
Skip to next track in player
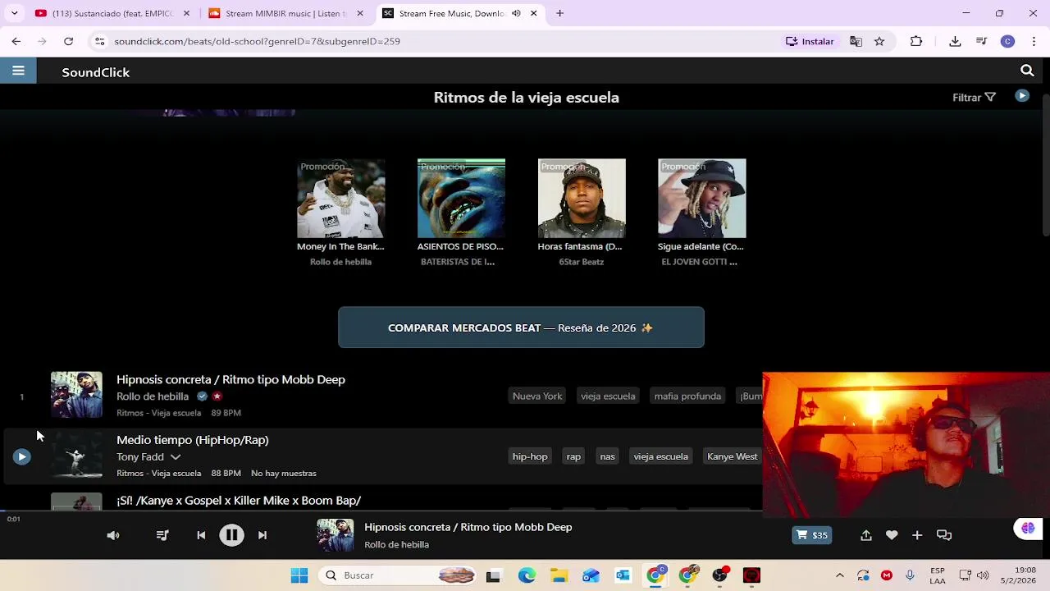[262, 535]
